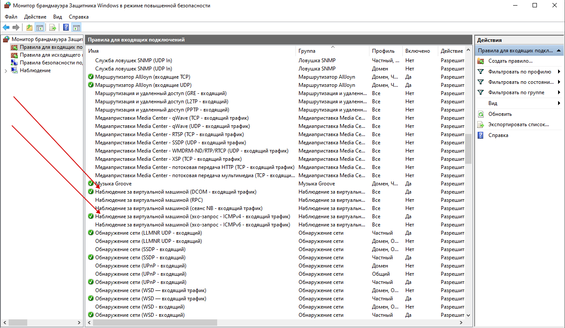Click the Export list toolbar icon
Image resolution: width=565 pixels, height=328 pixels.
[x=53, y=28]
